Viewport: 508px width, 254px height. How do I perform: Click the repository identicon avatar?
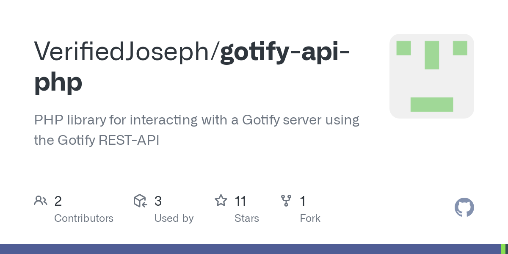click(x=432, y=76)
